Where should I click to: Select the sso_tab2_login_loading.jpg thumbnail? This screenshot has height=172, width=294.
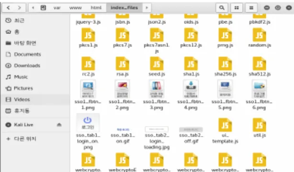[157, 129]
